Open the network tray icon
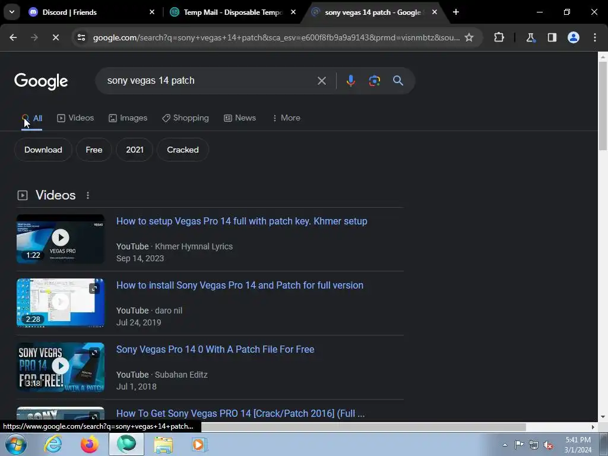The width and height of the screenshot is (608, 456). click(x=534, y=445)
